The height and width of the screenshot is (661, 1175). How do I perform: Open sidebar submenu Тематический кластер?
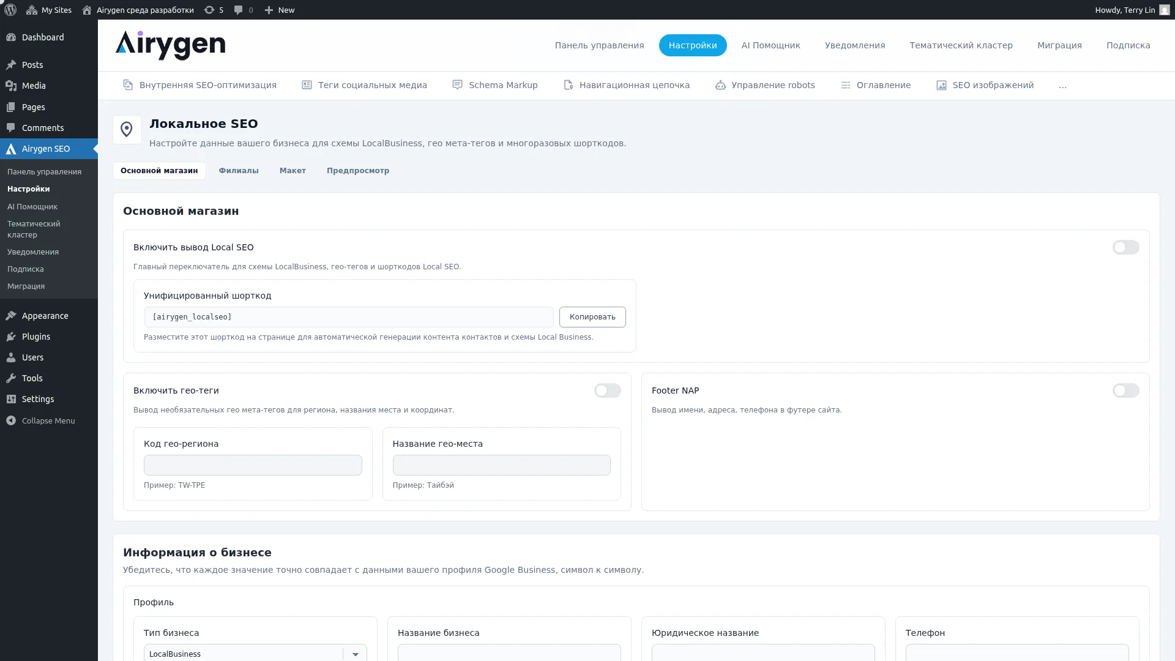pyautogui.click(x=34, y=230)
